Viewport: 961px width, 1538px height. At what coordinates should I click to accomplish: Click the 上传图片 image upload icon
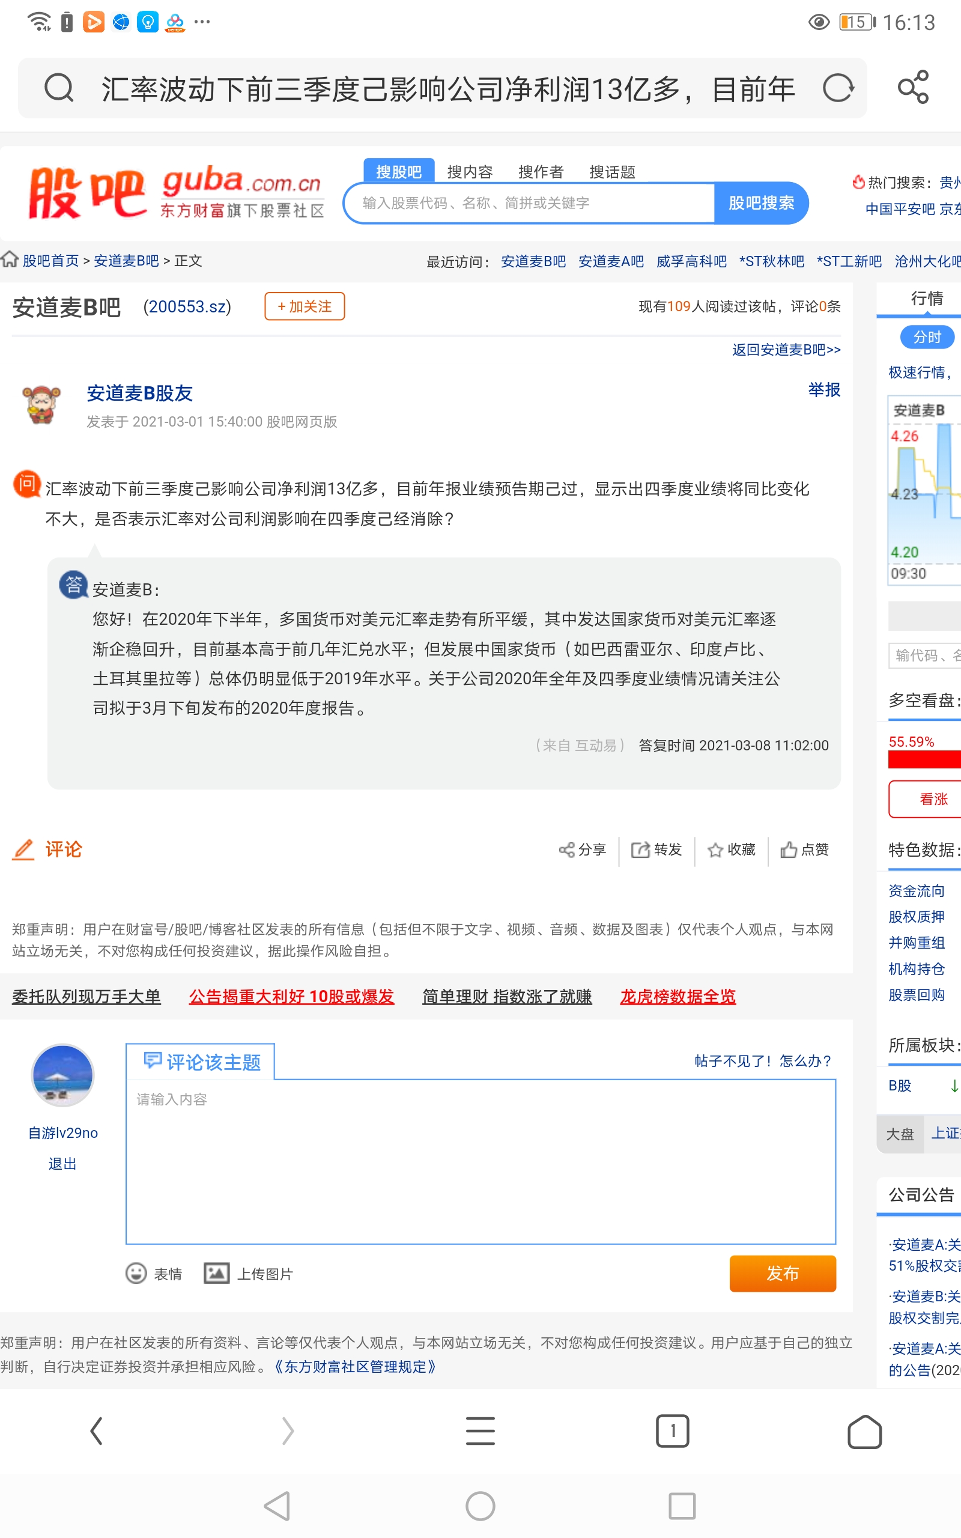point(216,1273)
